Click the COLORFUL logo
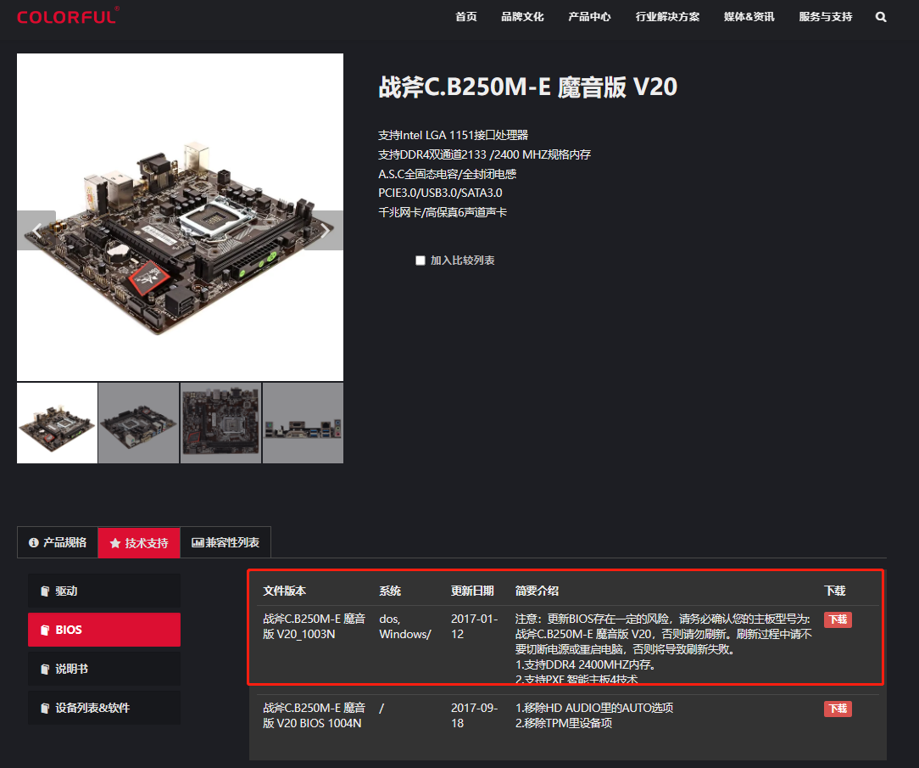Image resolution: width=919 pixels, height=768 pixels. 68,16
